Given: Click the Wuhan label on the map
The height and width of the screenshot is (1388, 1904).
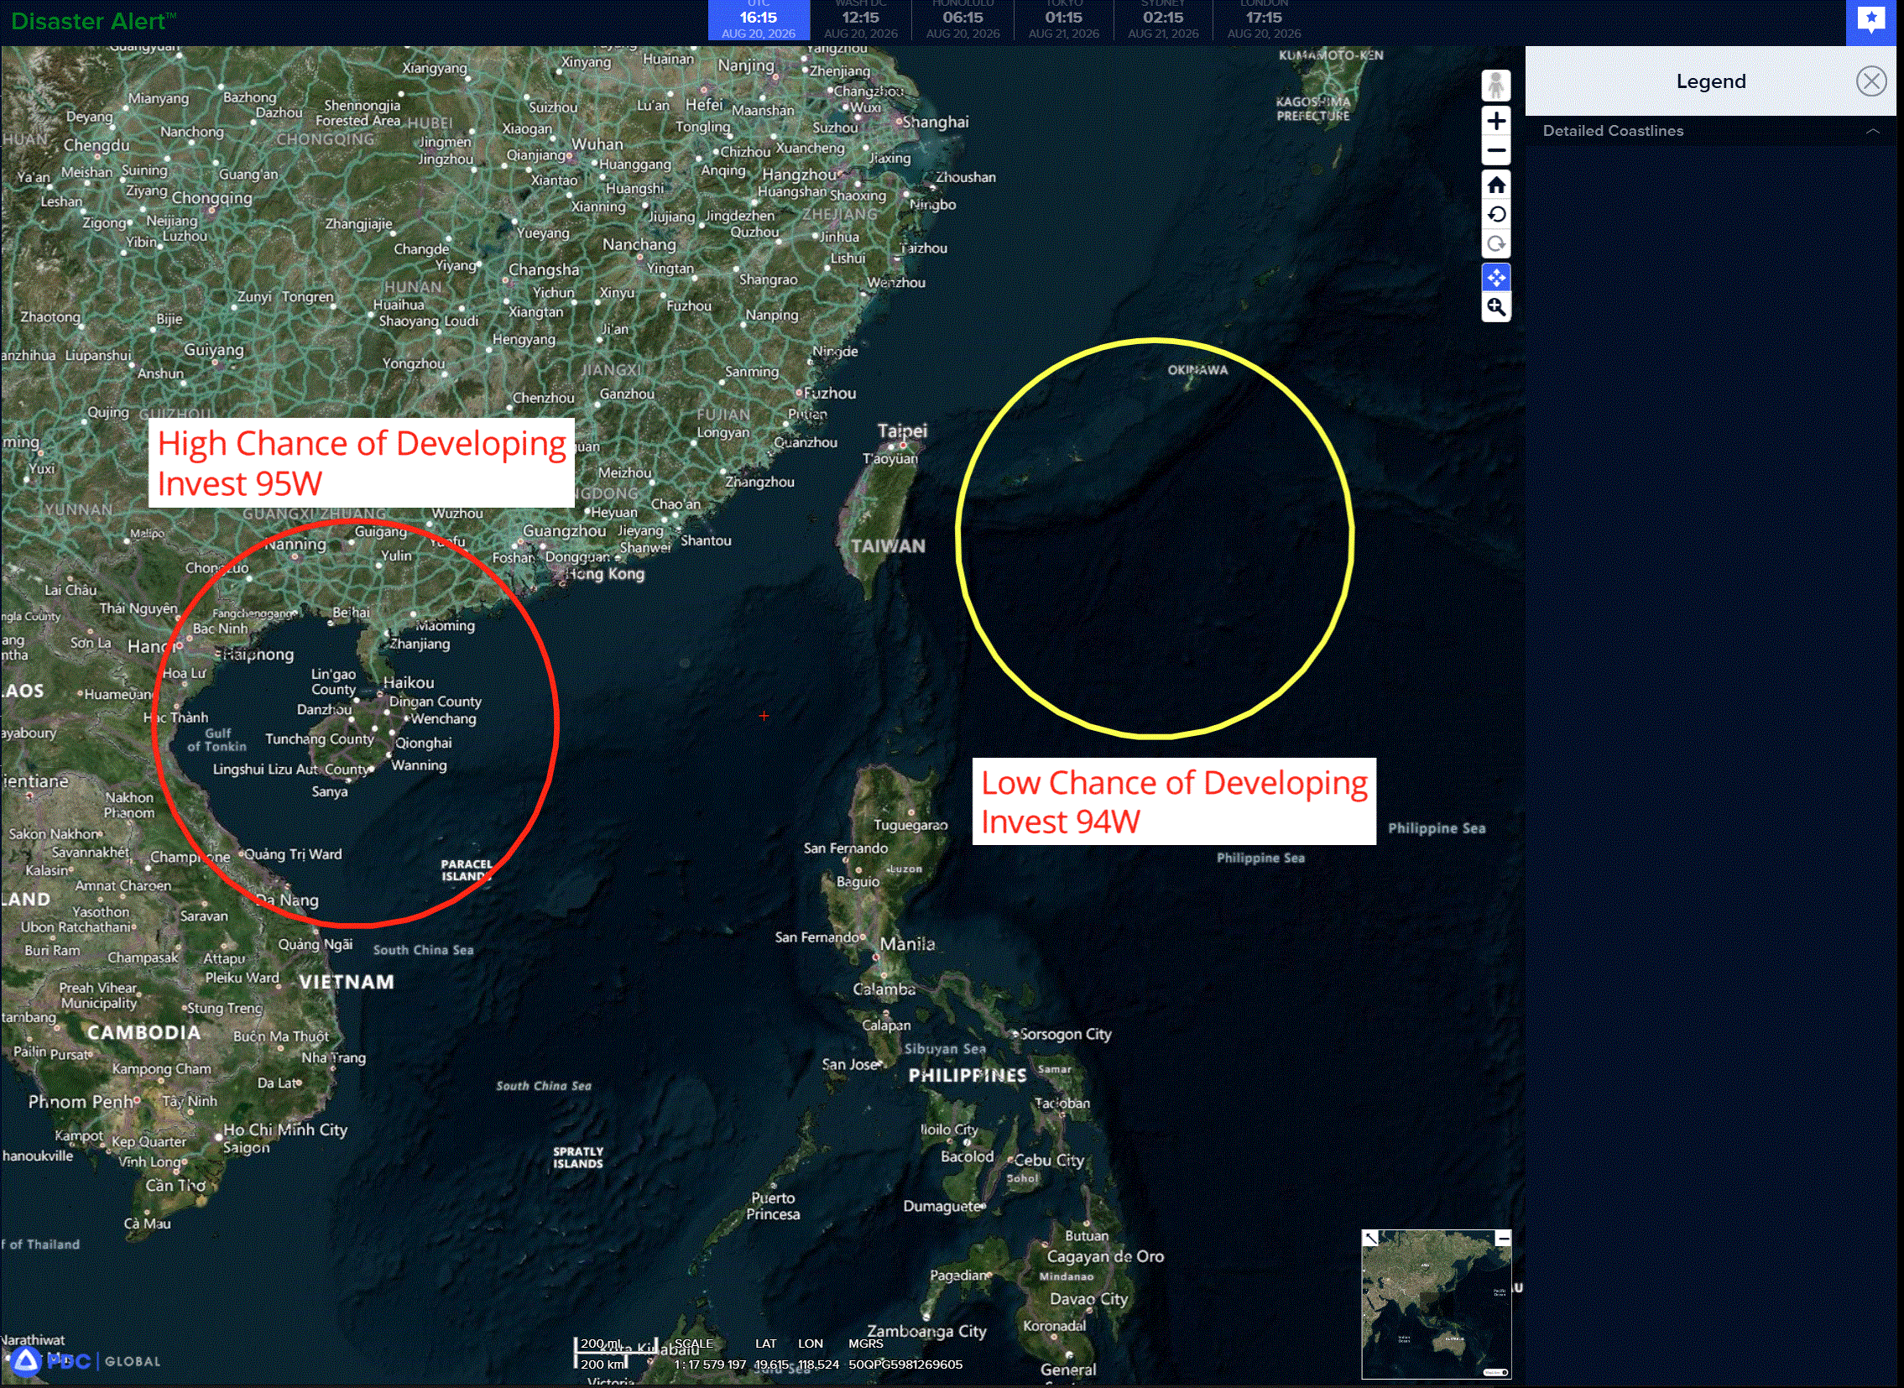Looking at the screenshot, I should 597,143.
